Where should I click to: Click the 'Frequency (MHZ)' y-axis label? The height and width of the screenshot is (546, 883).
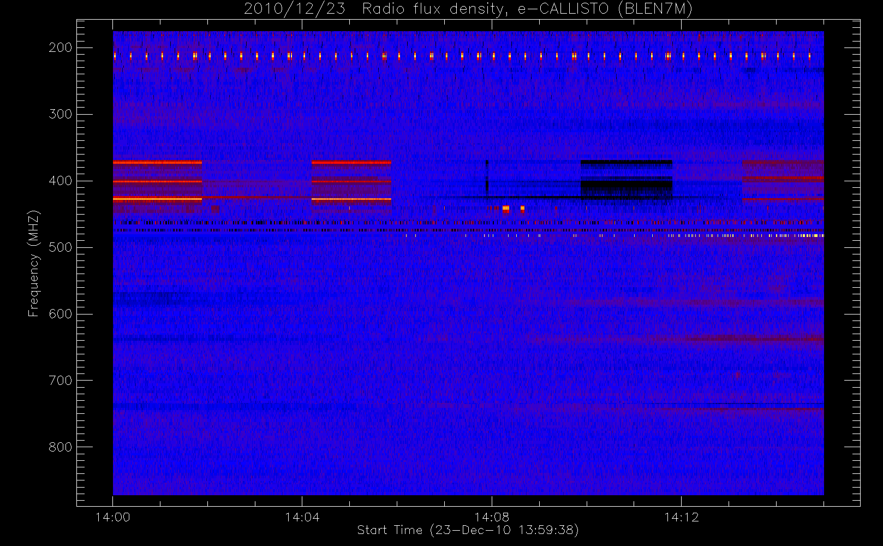pyautogui.click(x=34, y=263)
